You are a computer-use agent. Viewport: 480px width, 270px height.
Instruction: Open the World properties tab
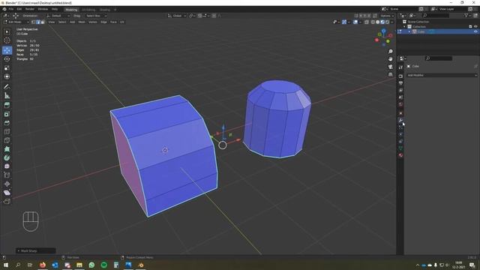400,104
